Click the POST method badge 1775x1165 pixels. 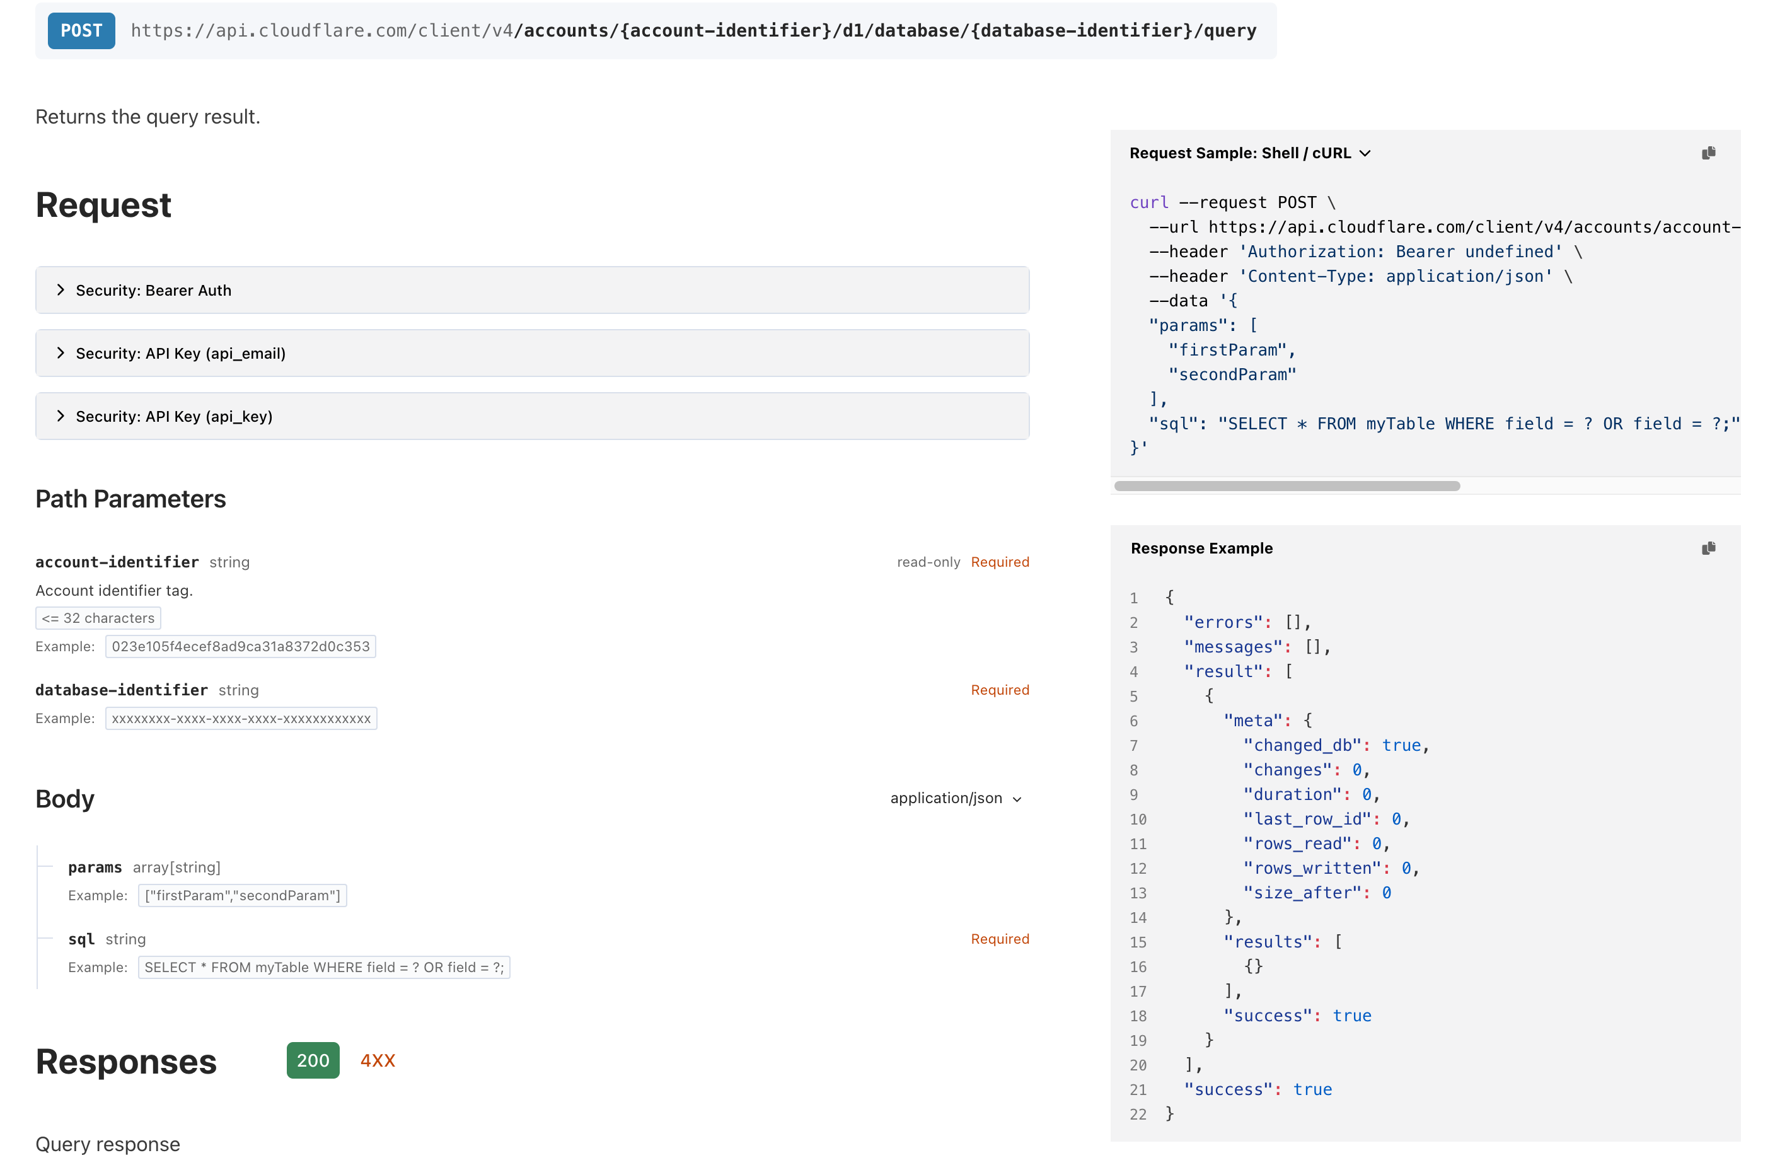pos(81,31)
